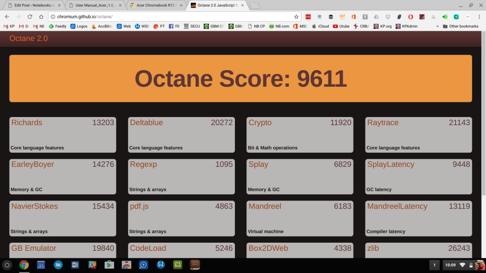The width and height of the screenshot is (486, 273).
Task: Open the Chrome Web Store shelf icon
Action: [x=126, y=265]
